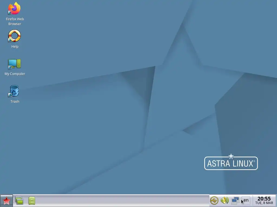This screenshot has height=207, width=277.
Task: Select the My Computer desktop icon
Action: 14,64
